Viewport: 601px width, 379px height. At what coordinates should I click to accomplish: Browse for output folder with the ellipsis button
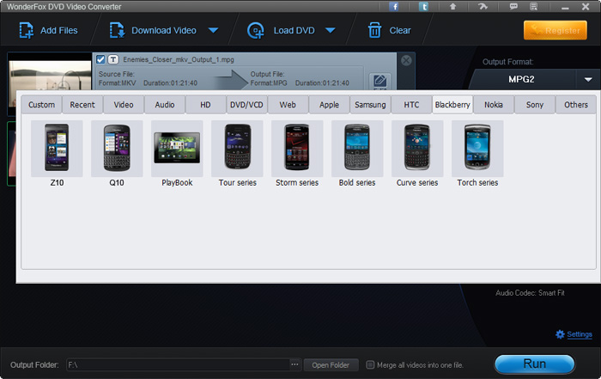pyautogui.click(x=294, y=364)
